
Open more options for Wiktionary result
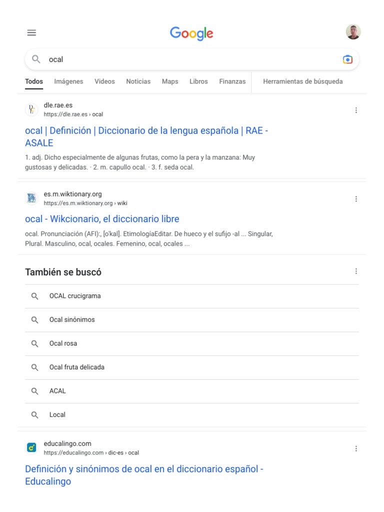[356, 198]
